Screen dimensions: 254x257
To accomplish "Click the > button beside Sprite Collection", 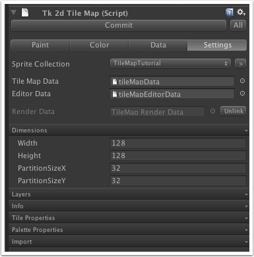I will pos(241,64).
